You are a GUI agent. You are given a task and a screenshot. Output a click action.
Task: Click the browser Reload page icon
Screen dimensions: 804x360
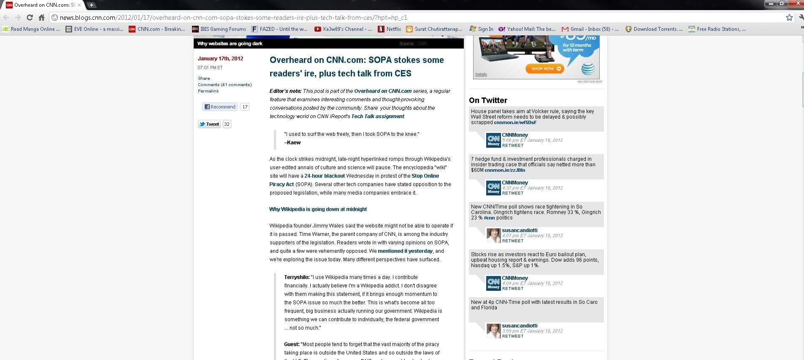click(30, 17)
